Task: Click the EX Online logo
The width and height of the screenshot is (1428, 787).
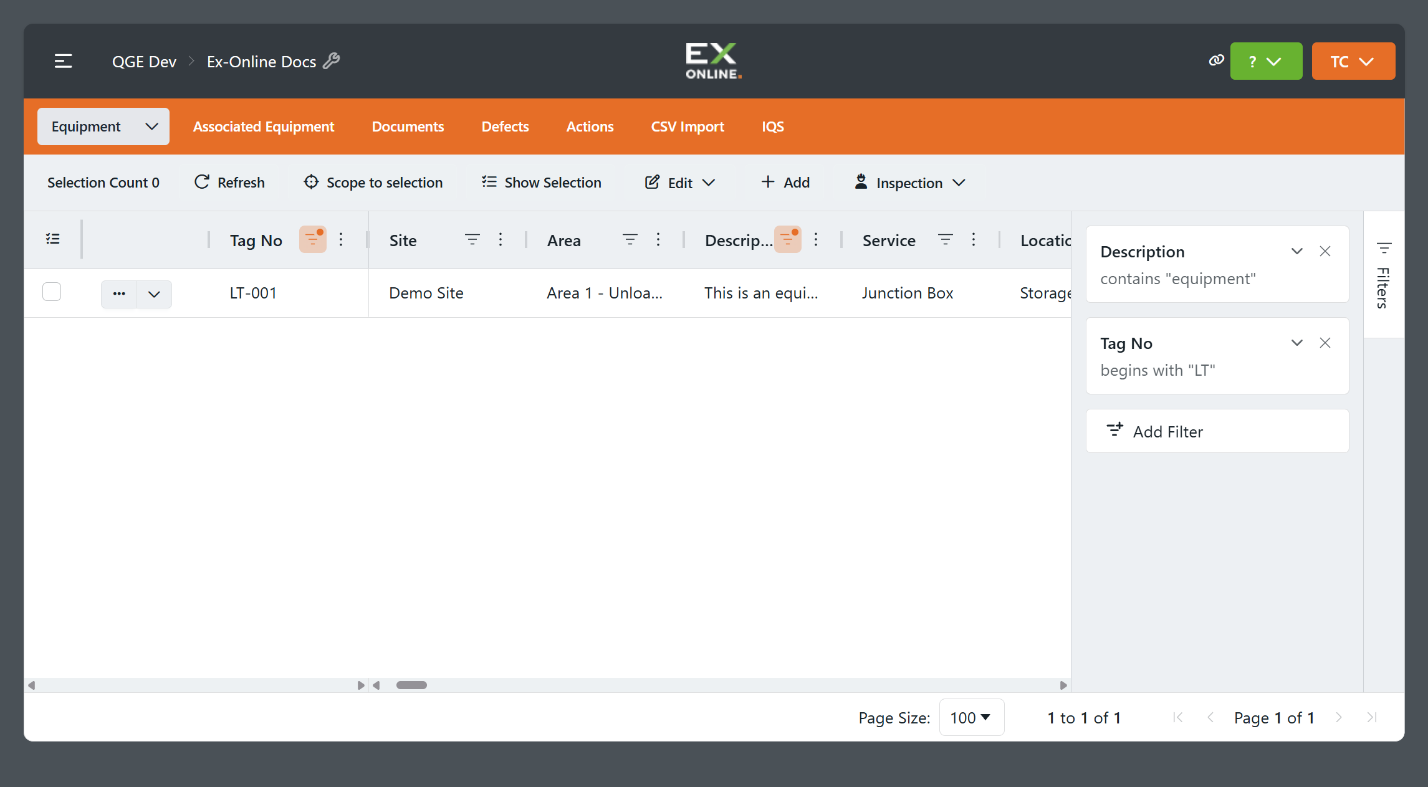Action: (714, 61)
